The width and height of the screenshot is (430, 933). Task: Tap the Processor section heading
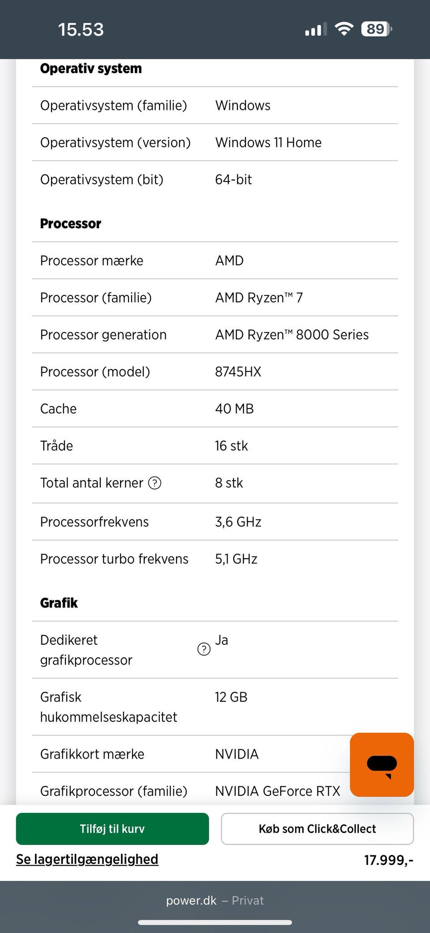click(x=71, y=223)
